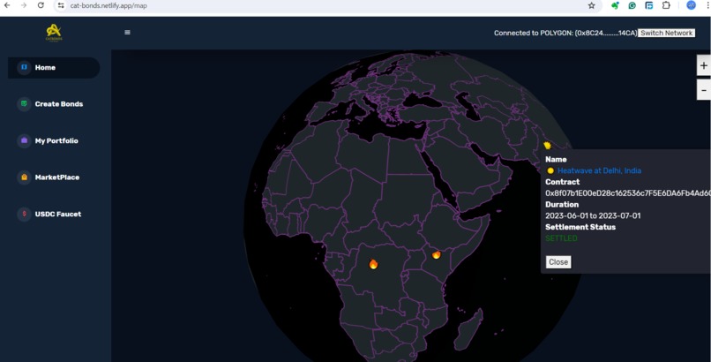Open the browser extensions puzzle icon

[666, 5]
